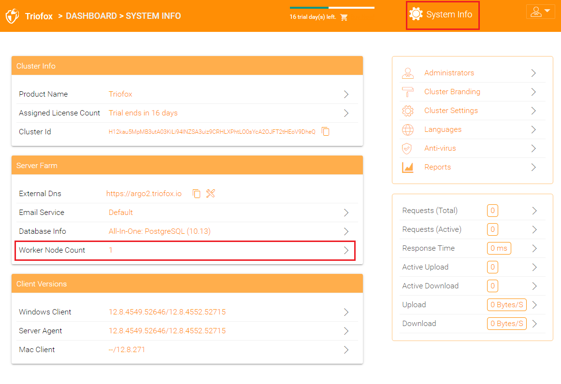Screen dimensions: 561x384
Task: Click the Client Versions section header
Action: (x=187, y=284)
